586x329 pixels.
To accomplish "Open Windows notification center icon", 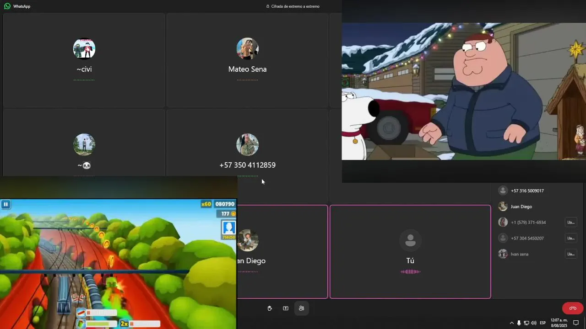I will (x=576, y=323).
